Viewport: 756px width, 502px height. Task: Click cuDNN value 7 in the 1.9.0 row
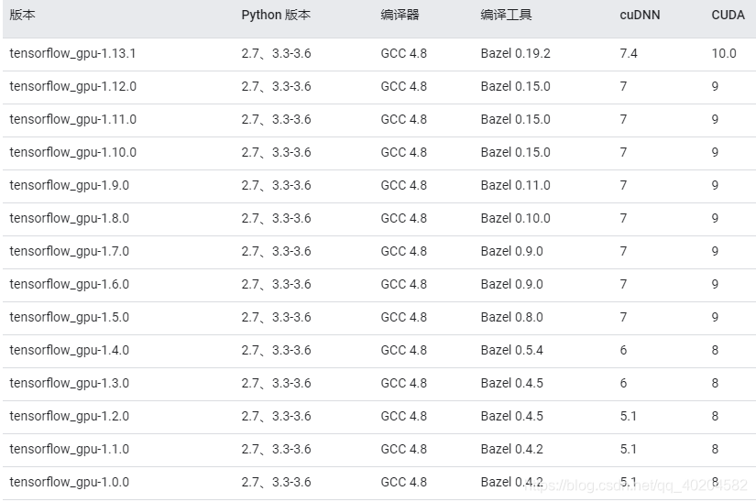[x=623, y=185]
